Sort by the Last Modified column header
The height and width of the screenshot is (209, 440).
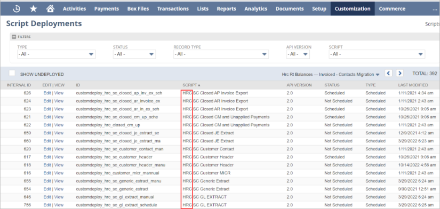413,85
